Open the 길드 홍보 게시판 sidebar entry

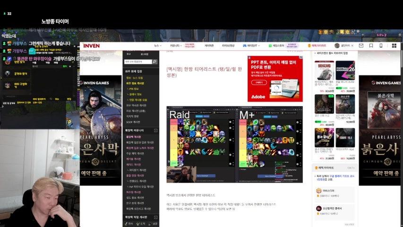(x=135, y=198)
